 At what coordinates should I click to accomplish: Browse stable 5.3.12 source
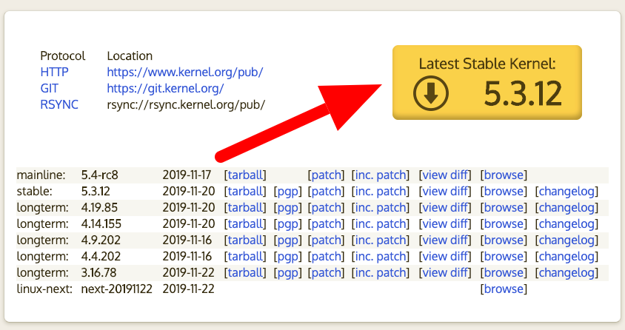(504, 192)
